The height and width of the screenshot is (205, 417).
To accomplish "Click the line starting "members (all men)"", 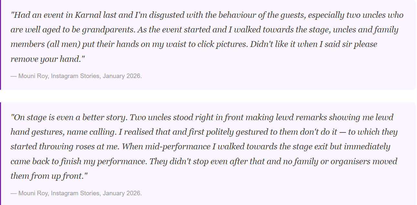I will coord(194,44).
